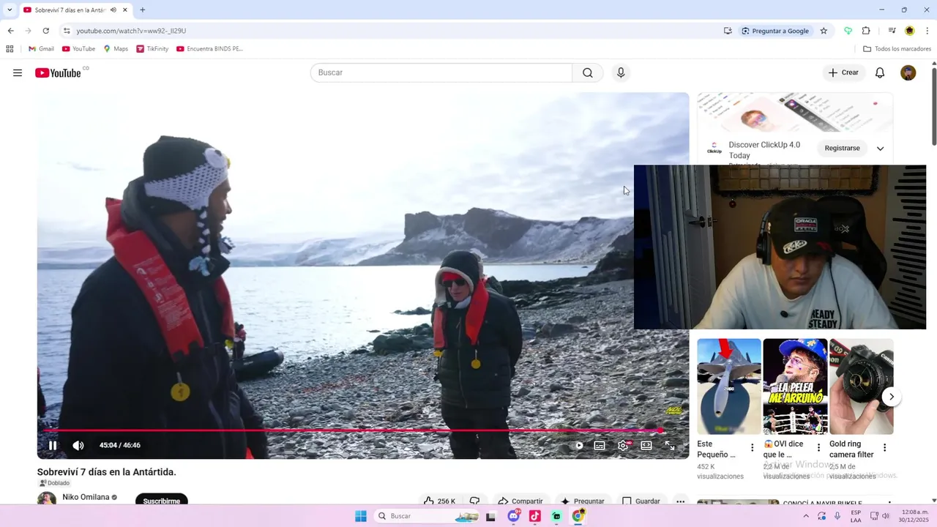This screenshot has height=527, width=937.
Task: Open the YouTube notifications bell
Action: coord(880,72)
